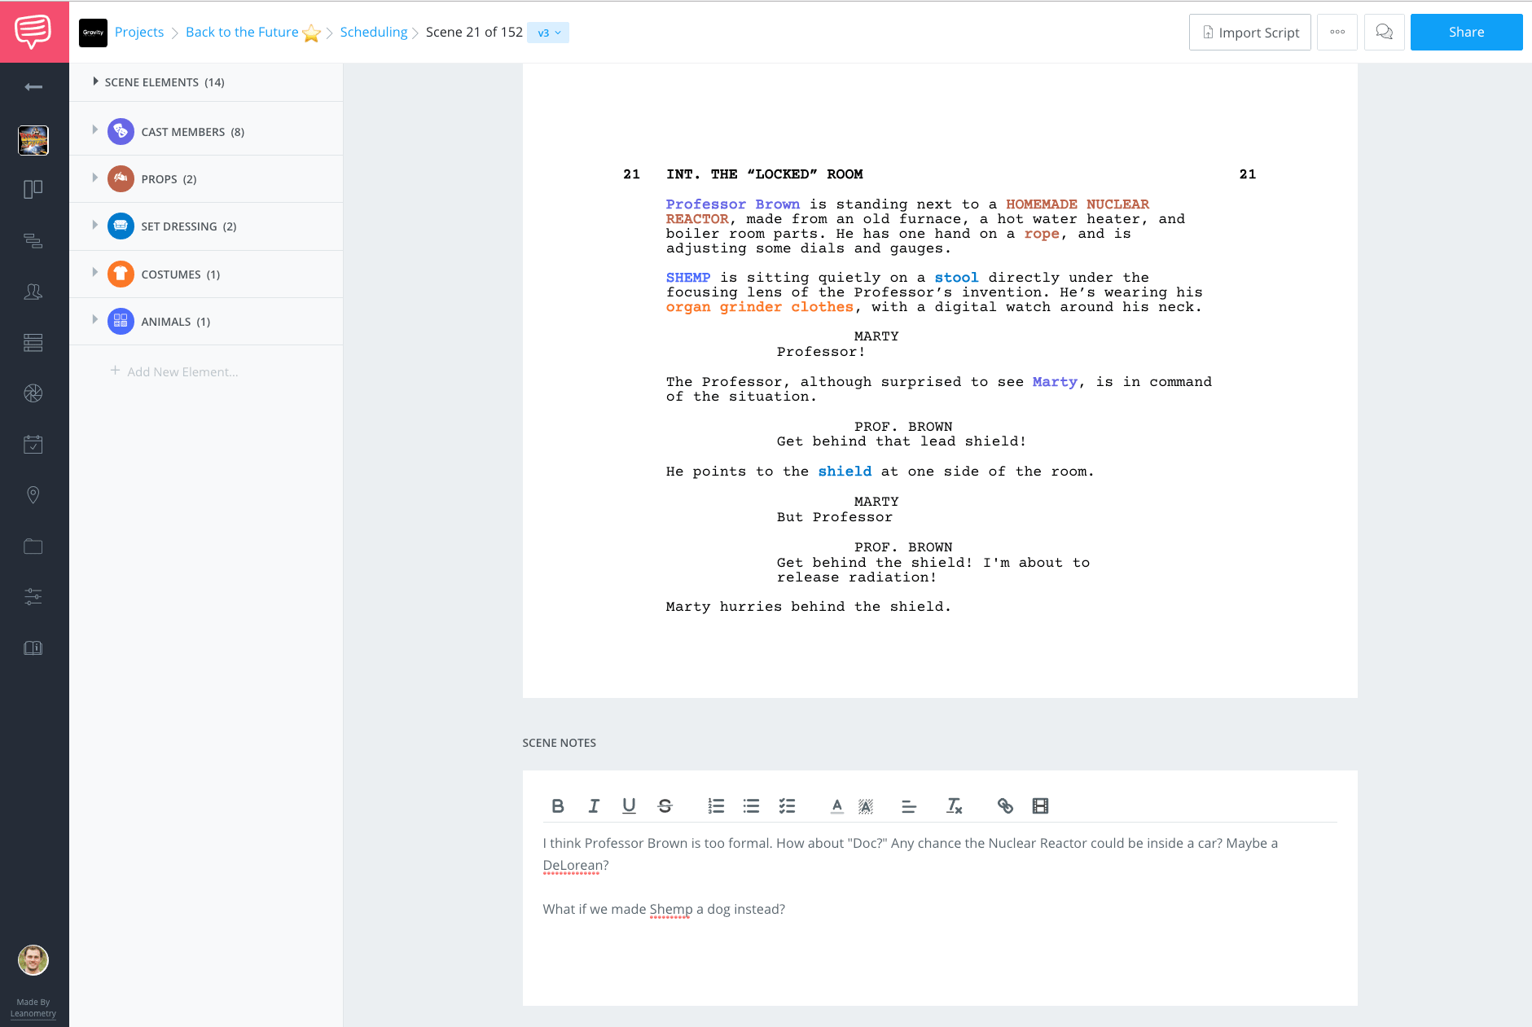
Task: Click the back arrow in sidebar
Action: [x=33, y=87]
